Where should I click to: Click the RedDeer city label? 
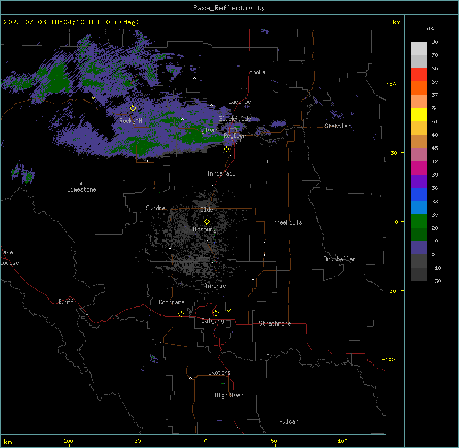(x=234, y=136)
